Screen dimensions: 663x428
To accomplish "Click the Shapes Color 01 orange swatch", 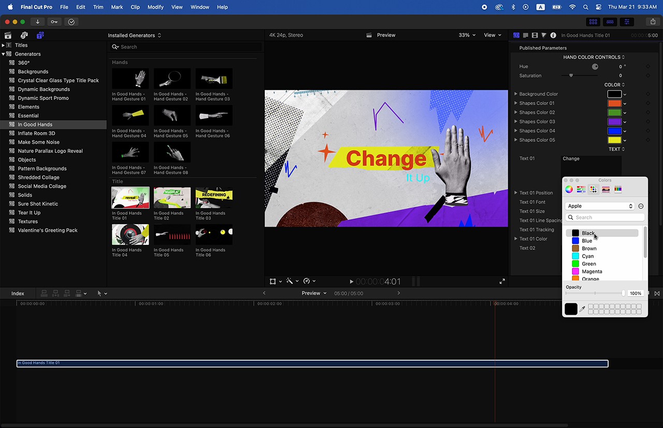I will point(614,104).
